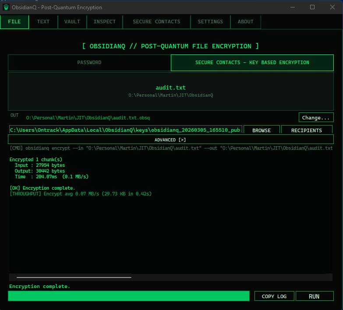Screen dimensions: 343x310
Task: Click the "Encryption complete." status text
Action: coord(39,286)
